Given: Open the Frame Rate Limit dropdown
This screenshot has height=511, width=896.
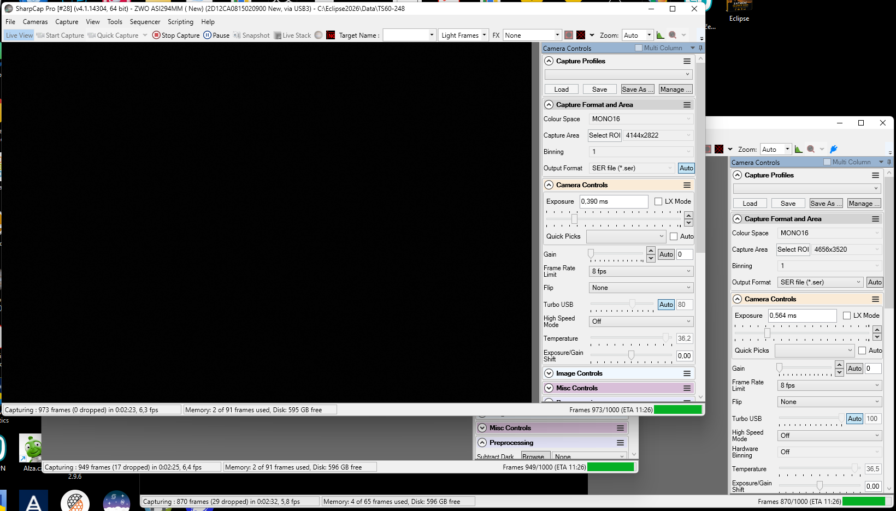Looking at the screenshot, I should 641,271.
